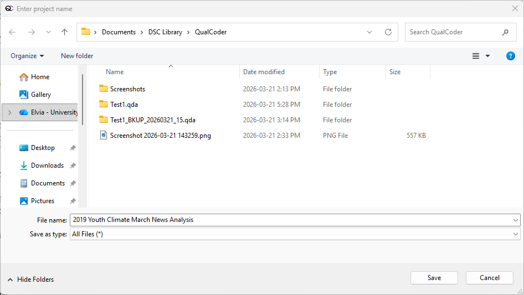Image resolution: width=524 pixels, height=295 pixels.
Task: Open the Organize menu
Action: [27, 56]
